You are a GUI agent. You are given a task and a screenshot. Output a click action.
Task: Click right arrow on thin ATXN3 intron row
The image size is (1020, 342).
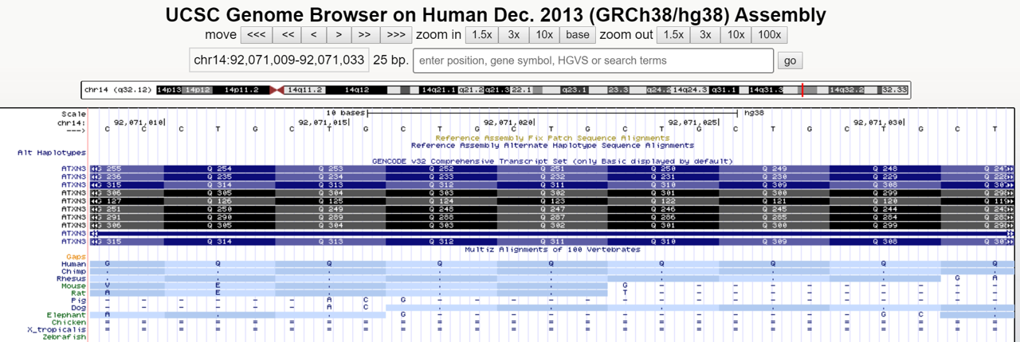click(1010, 233)
